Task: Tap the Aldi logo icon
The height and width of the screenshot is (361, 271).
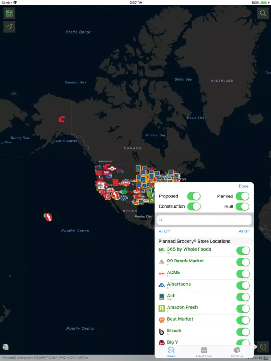Action: (162, 297)
